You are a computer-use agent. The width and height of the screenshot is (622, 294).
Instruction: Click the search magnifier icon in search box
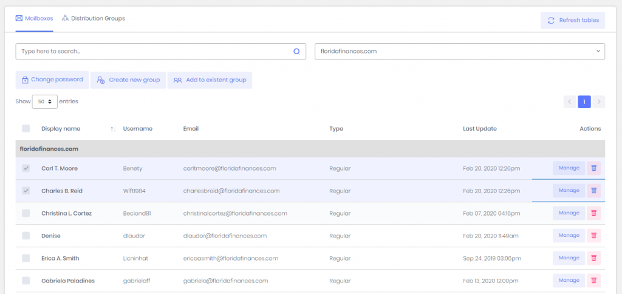[296, 52]
